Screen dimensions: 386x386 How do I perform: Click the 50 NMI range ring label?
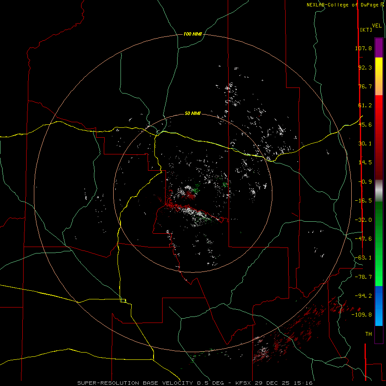tap(193, 114)
